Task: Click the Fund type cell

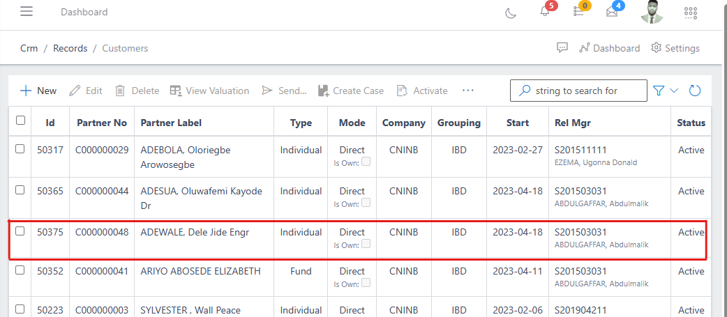Action: [x=301, y=271]
